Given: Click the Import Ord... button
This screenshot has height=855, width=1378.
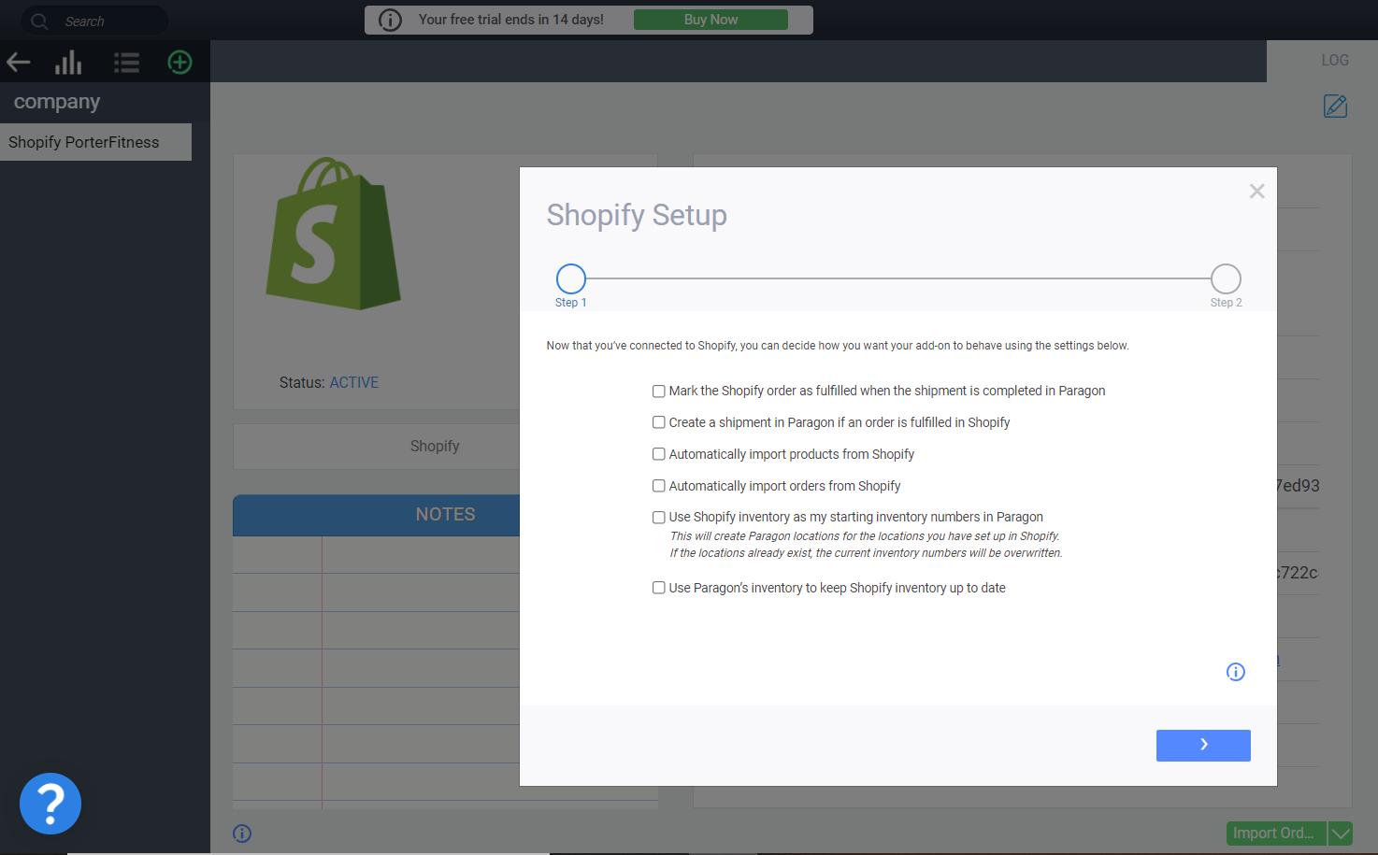Looking at the screenshot, I should [1276, 834].
